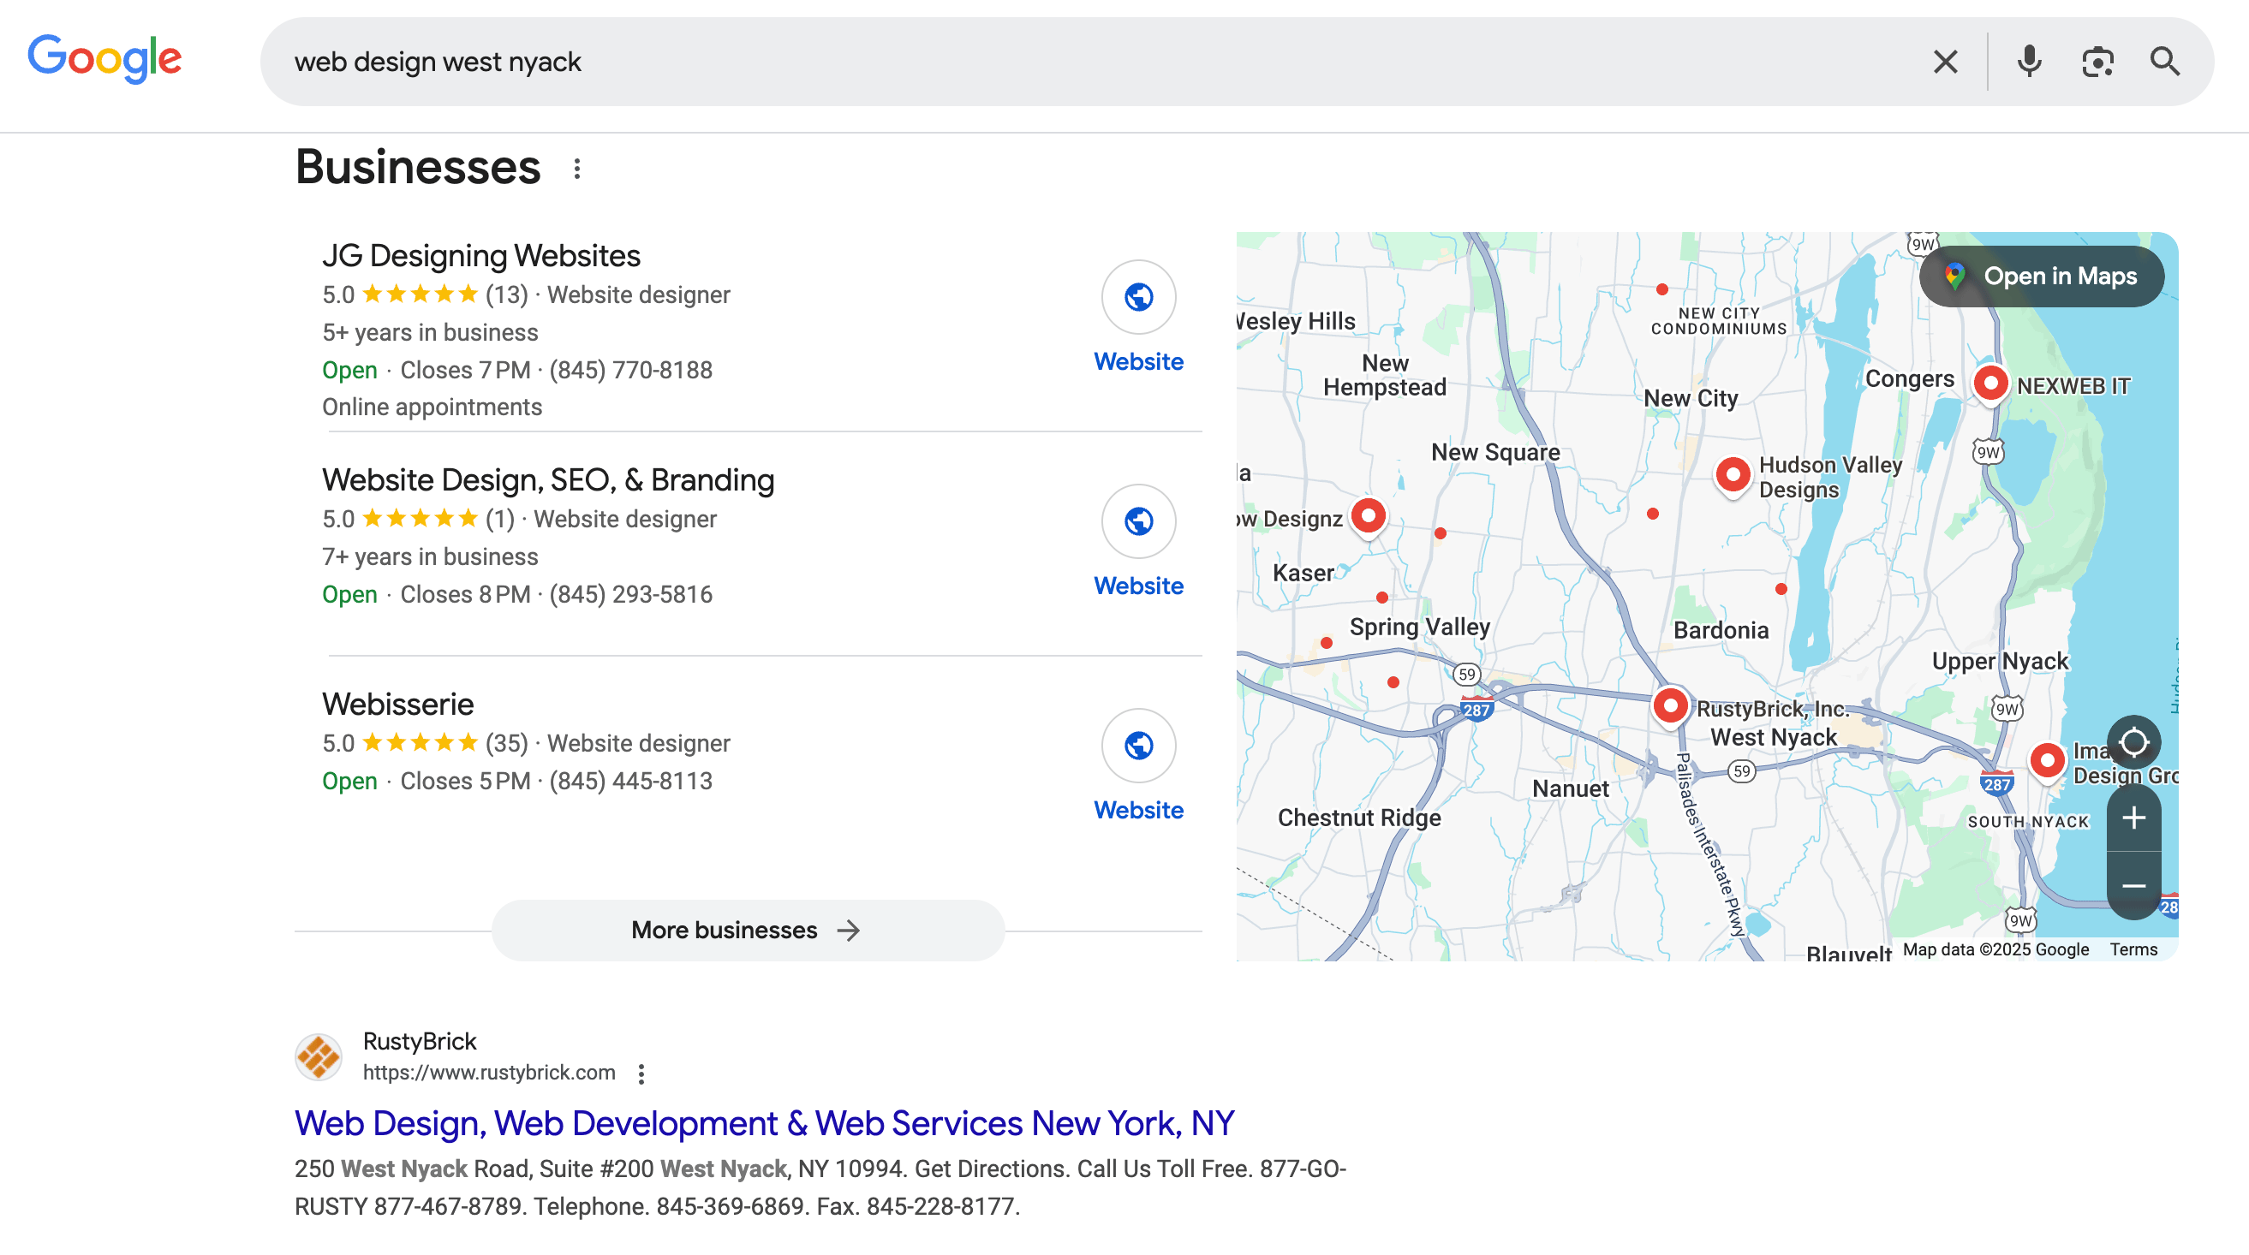The width and height of the screenshot is (2249, 1255).
Task: Click RustyBrick site name above URL
Action: pyautogui.click(x=420, y=1042)
